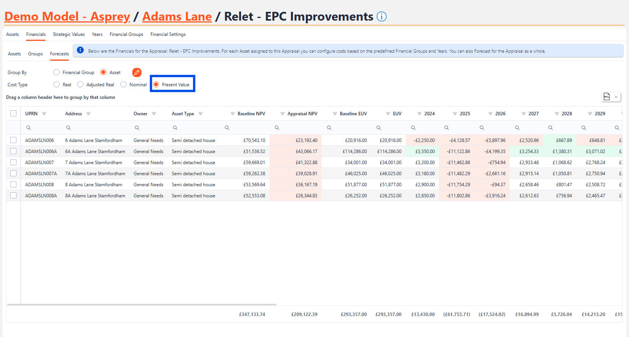Click the Owner column menu icon
The image size is (629, 337).
tap(154, 114)
